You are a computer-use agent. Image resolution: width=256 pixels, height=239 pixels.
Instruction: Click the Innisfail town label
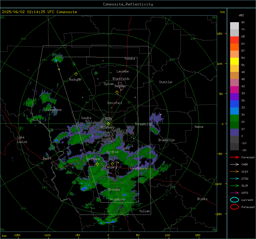click(x=115, y=103)
